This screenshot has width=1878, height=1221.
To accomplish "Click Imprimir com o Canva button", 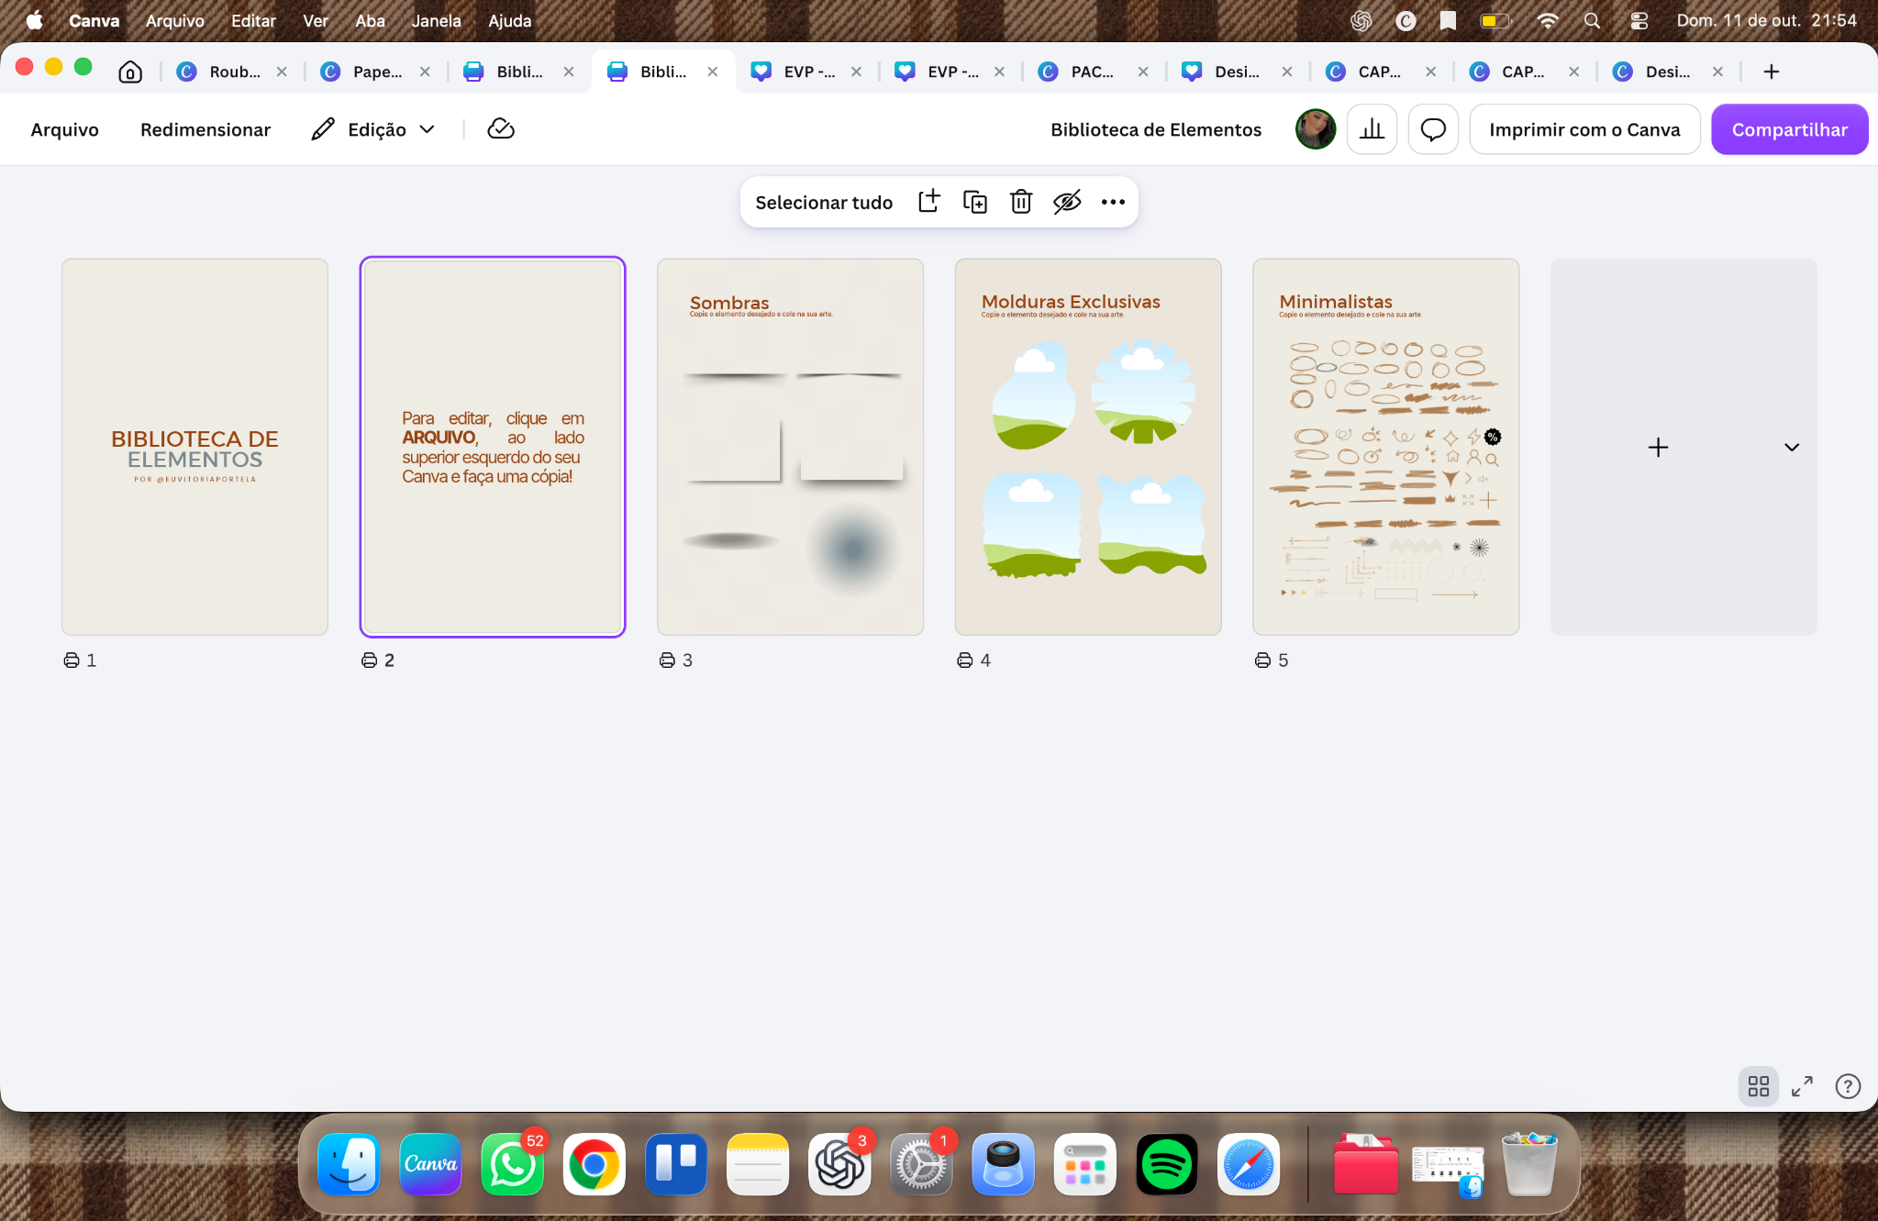I will pos(1584,129).
